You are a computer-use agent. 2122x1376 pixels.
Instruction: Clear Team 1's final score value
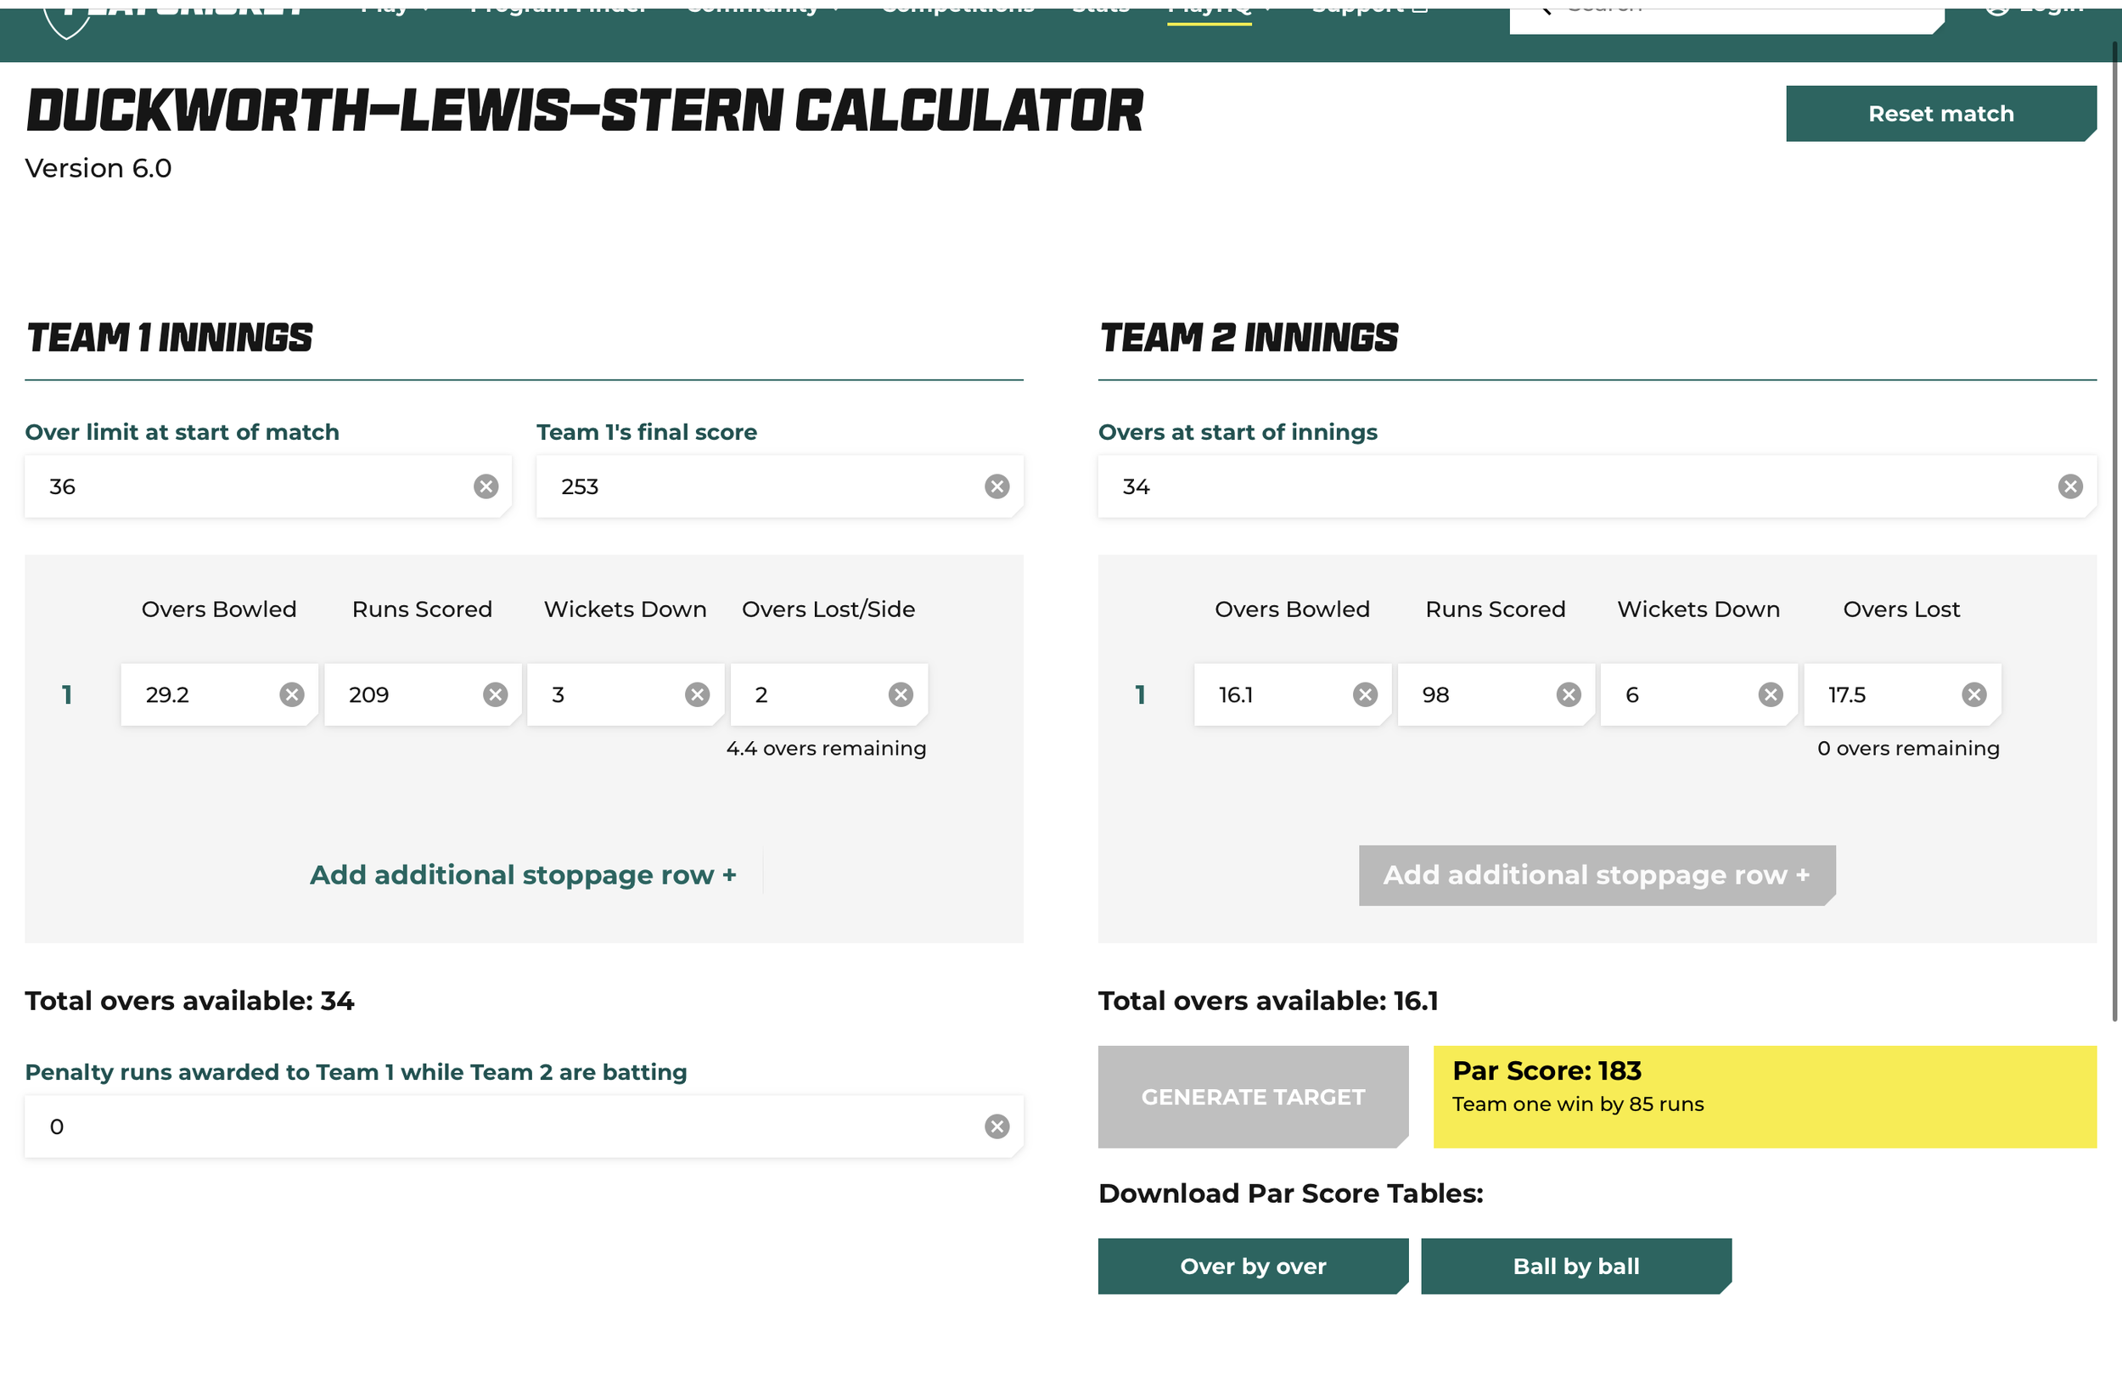(x=996, y=486)
